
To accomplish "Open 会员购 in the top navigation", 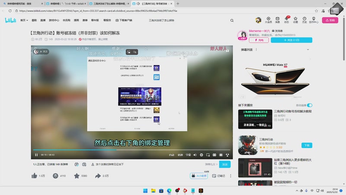I will pyautogui.click(x=67, y=20).
